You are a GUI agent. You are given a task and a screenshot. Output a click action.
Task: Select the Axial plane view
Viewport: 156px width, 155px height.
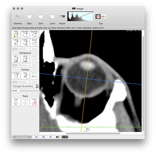tap(16, 34)
